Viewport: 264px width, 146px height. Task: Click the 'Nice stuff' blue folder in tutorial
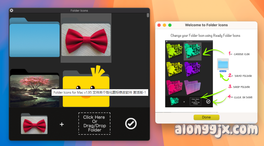[222, 65]
